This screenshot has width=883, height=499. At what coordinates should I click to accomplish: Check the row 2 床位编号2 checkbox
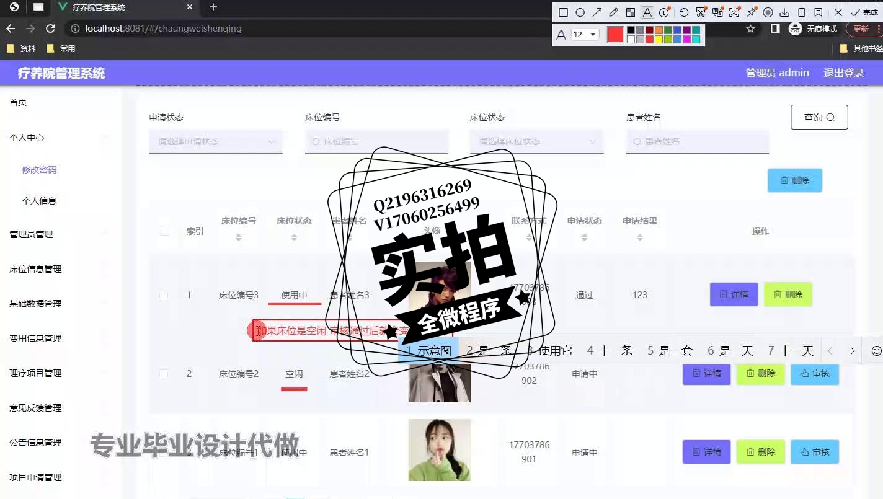164,374
